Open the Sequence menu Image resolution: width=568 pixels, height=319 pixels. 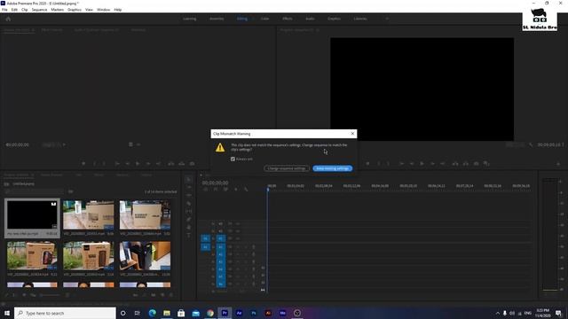[39, 10]
